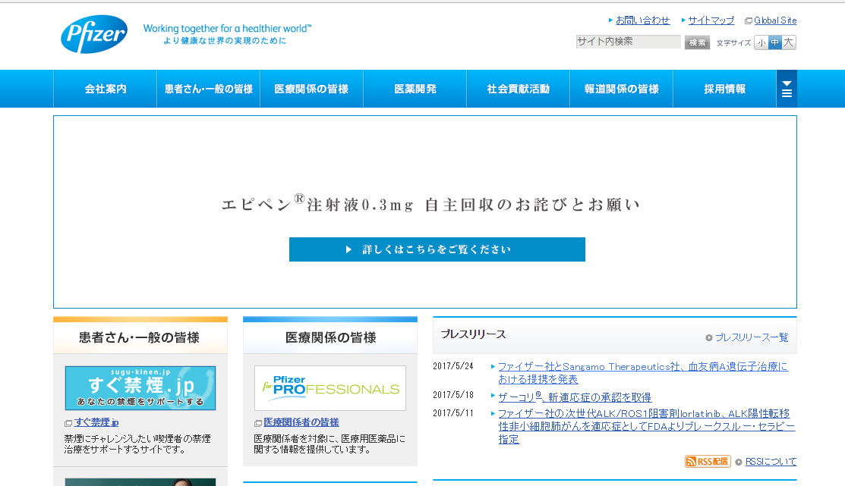
Task: Open the 採用情報 navigation menu
Action: tap(725, 89)
